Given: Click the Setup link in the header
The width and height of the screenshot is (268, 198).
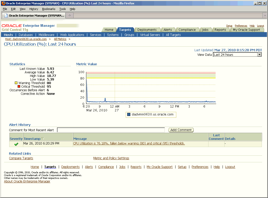Looking at the screenshot, I should (229, 26).
